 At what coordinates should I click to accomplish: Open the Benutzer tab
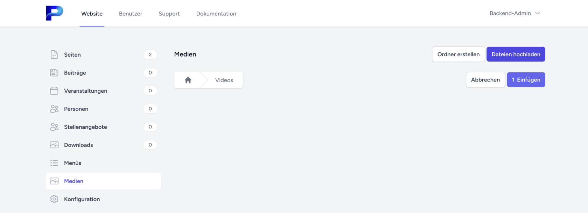coord(131,14)
